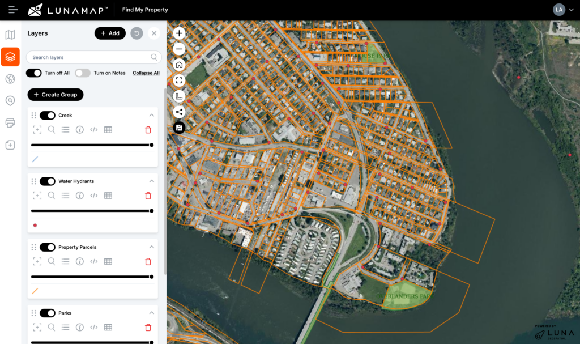Toggle the Turn off All switch

[x=33, y=73]
